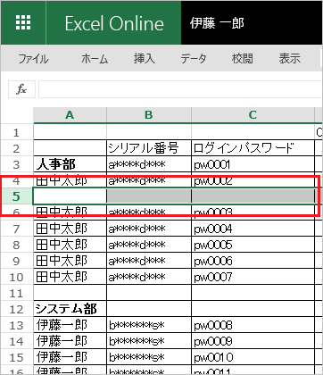Screen dimensions: 323x375
Task: Select row 9 header
Action: [x=16, y=261]
